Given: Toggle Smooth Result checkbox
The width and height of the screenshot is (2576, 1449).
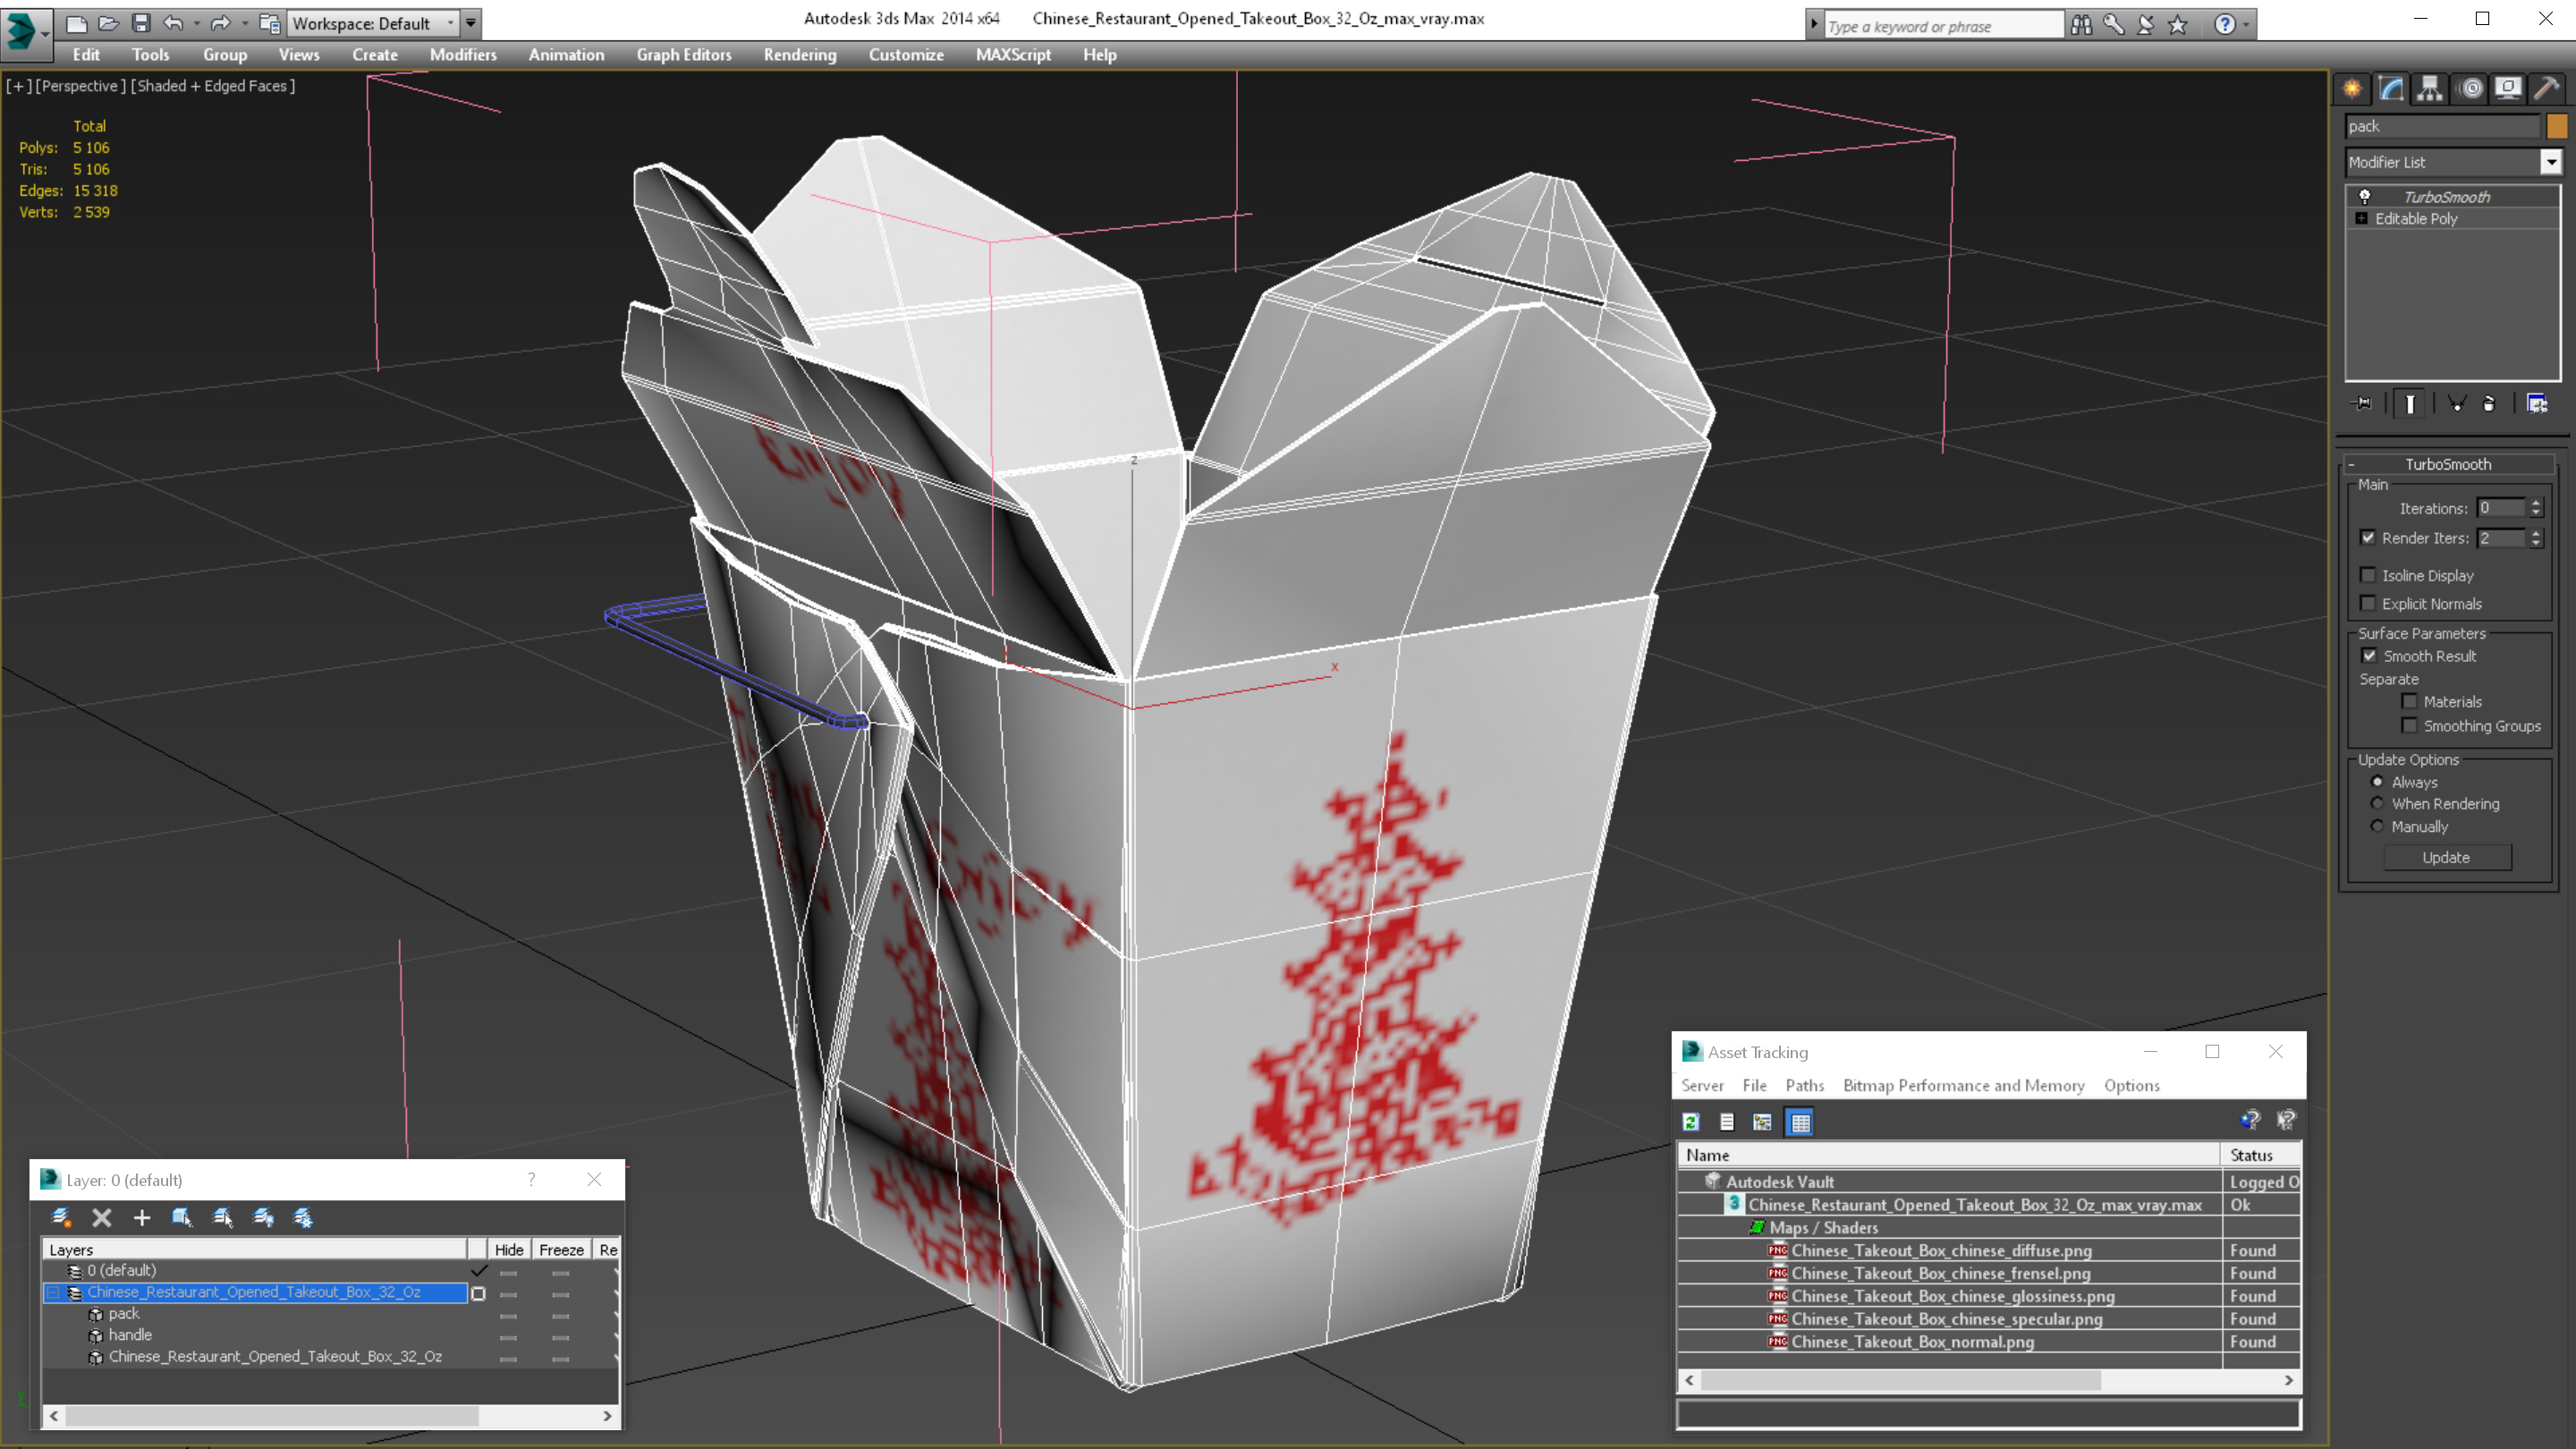Looking at the screenshot, I should (x=2369, y=656).
